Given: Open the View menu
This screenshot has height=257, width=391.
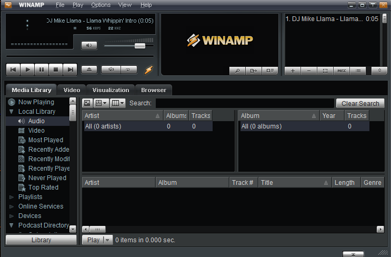Looking at the screenshot, I should pyautogui.click(x=125, y=5).
